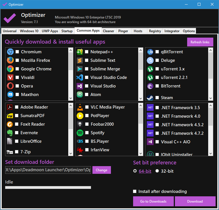
Task: Open the Registry tab
Action: coord(155,31)
